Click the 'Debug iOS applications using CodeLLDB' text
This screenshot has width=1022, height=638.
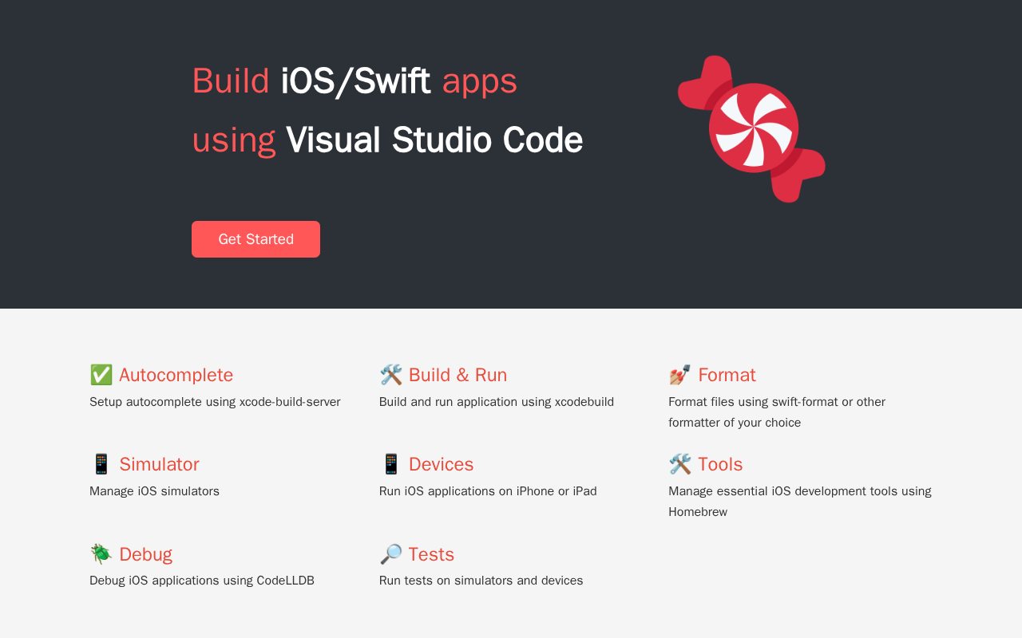tap(202, 581)
